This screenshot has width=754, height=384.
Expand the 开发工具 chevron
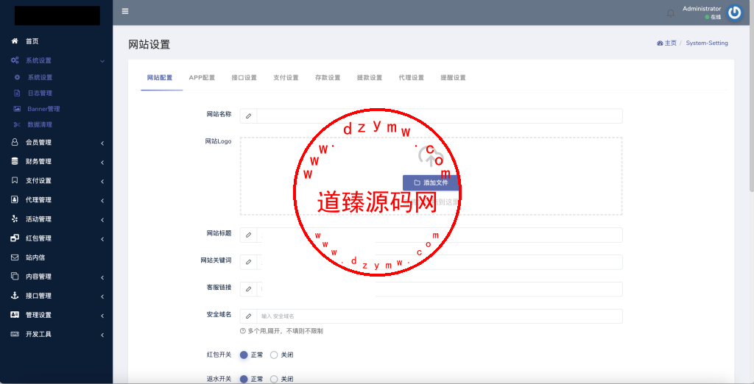pyautogui.click(x=102, y=335)
